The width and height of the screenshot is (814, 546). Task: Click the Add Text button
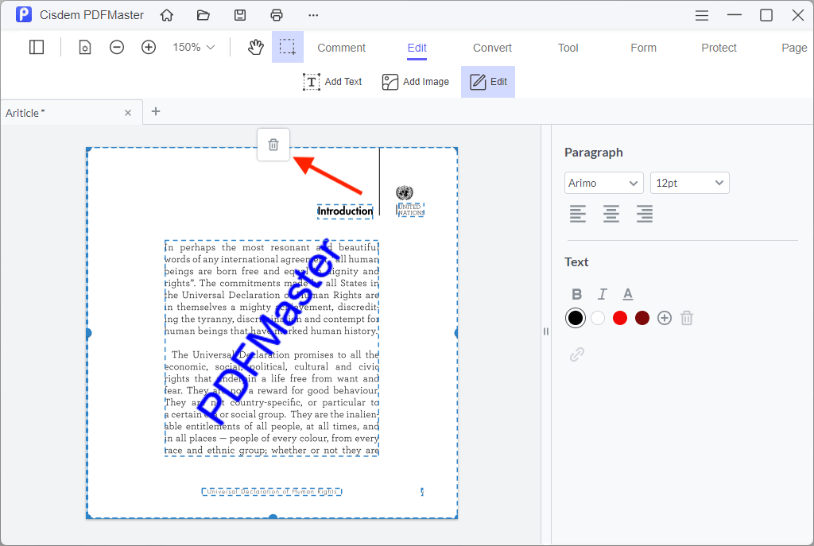(332, 82)
